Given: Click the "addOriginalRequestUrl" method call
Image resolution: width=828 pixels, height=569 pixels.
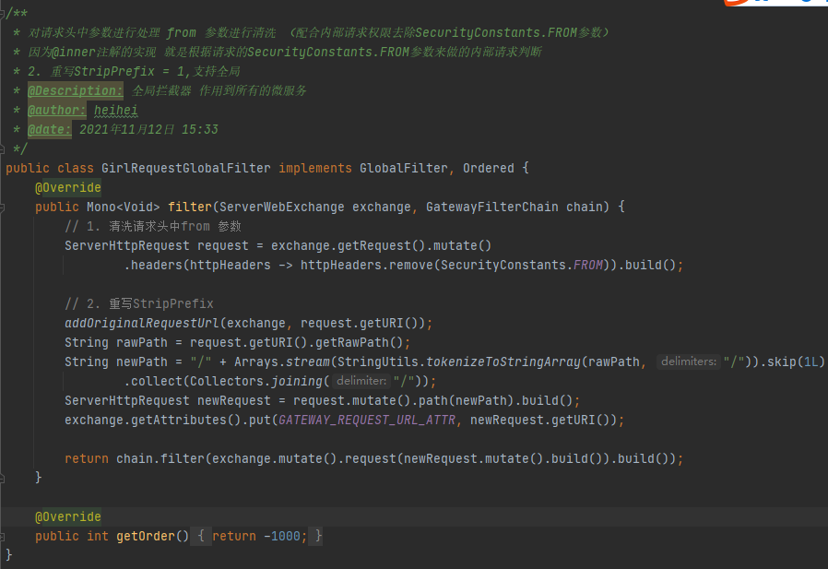Looking at the screenshot, I should [x=141, y=323].
